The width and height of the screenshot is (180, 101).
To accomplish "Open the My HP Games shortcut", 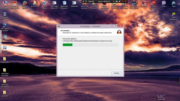I will [5, 50].
